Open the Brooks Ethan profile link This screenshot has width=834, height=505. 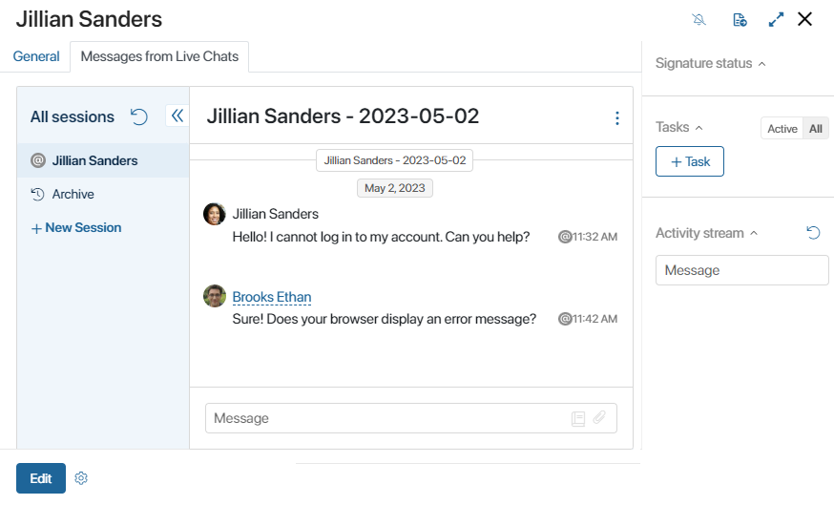(x=272, y=297)
